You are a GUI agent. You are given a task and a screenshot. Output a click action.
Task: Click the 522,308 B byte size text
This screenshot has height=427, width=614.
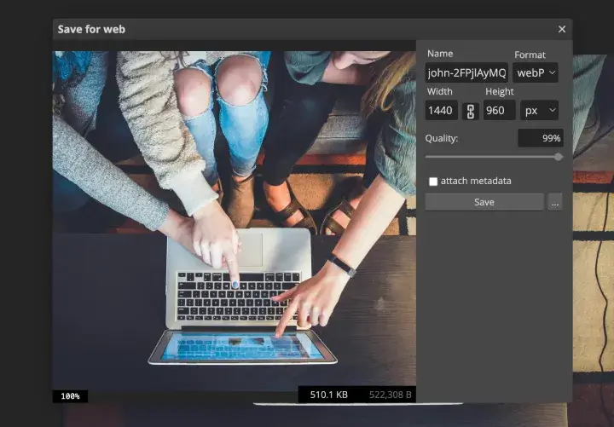(391, 395)
